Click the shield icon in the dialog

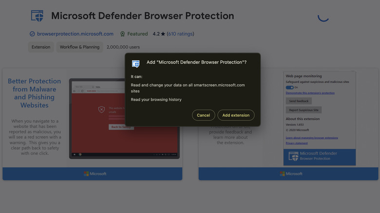[x=136, y=64]
